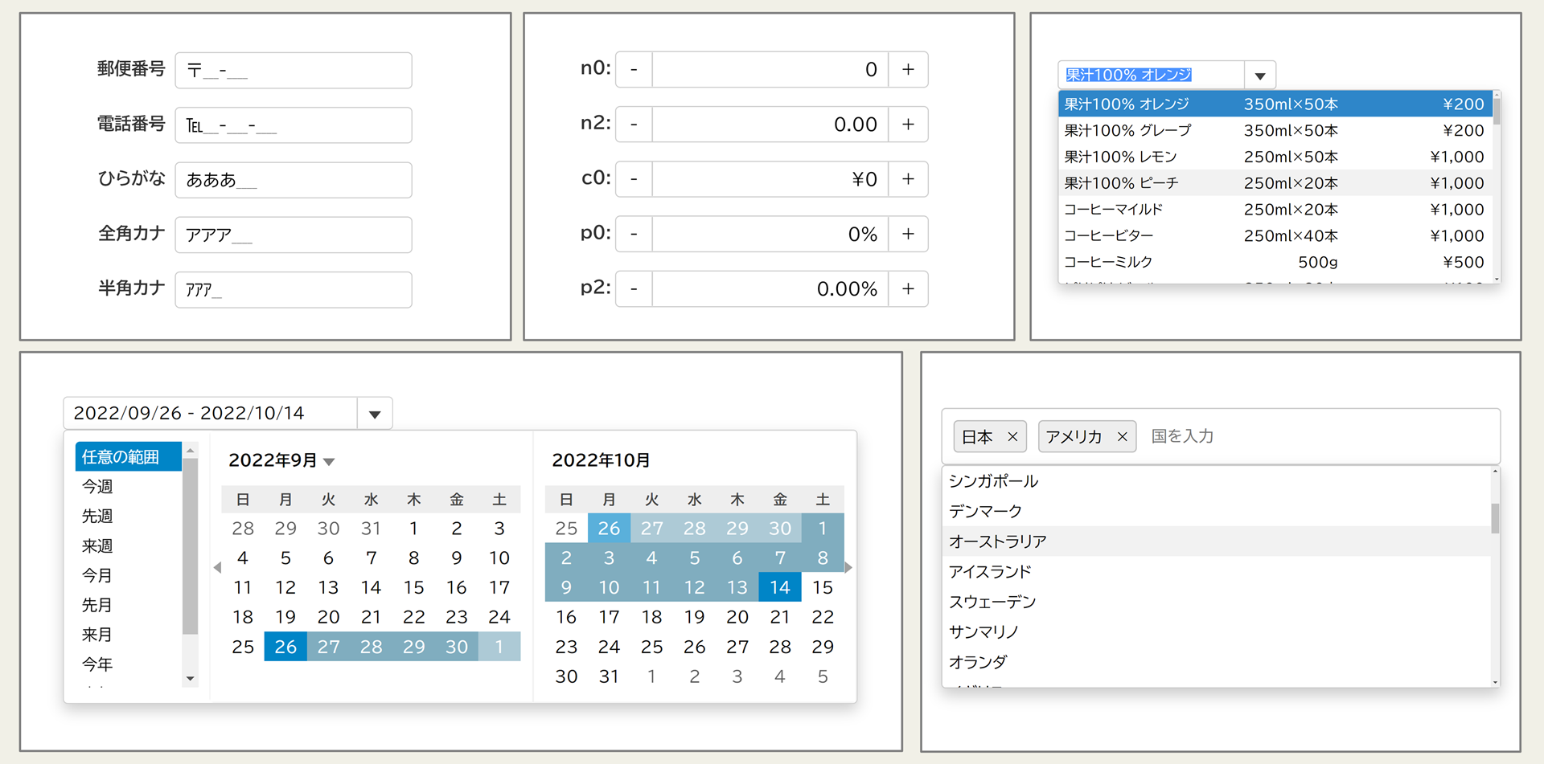This screenshot has width=1544, height=764.
Task: Choose the 任意の範囲 preset
Action: click(x=129, y=457)
